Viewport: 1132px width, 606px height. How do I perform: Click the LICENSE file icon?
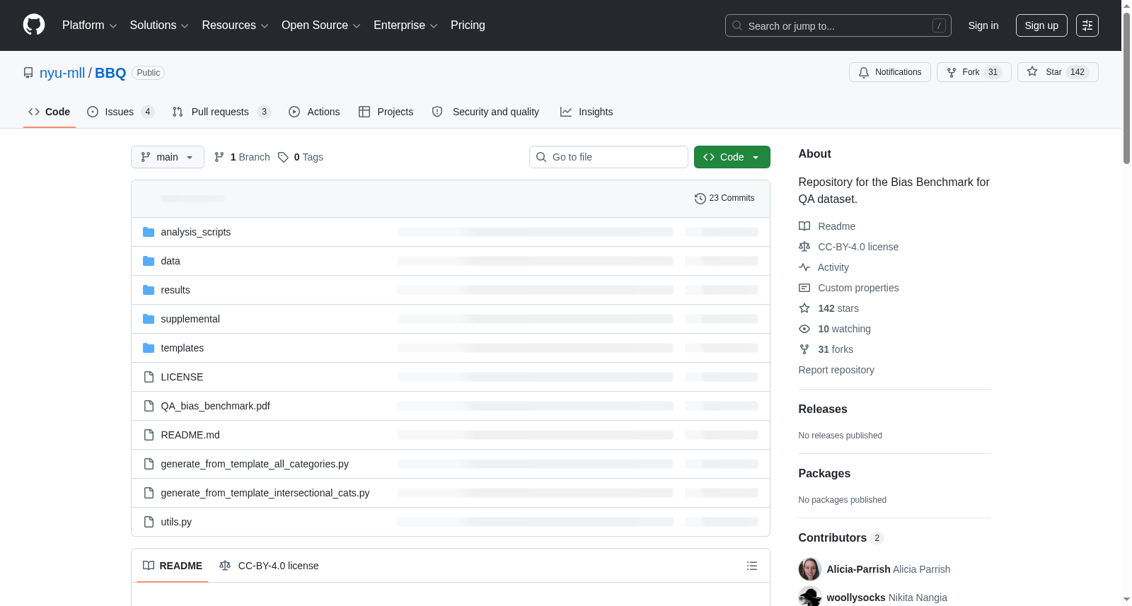point(149,377)
